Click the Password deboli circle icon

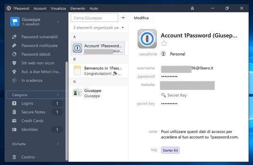14,54
